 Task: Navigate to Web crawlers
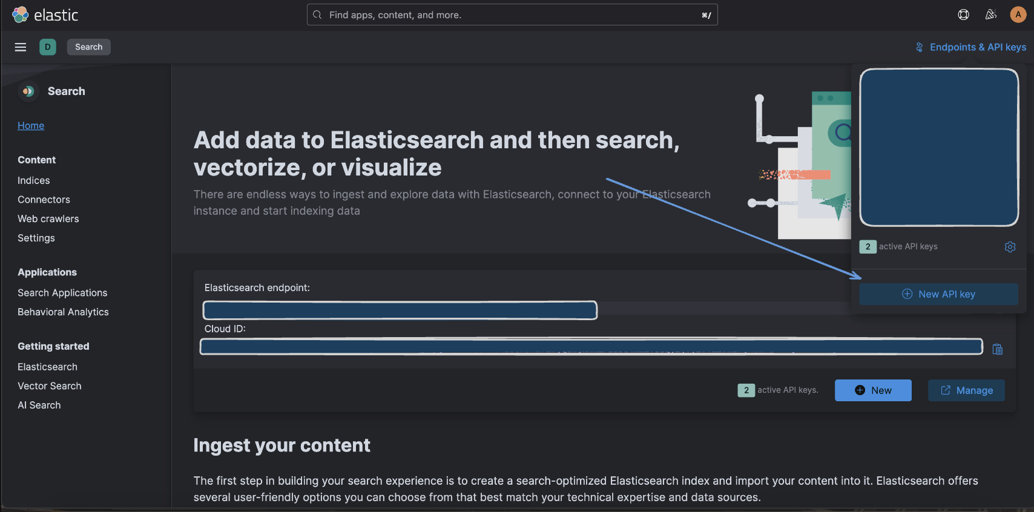coord(48,219)
